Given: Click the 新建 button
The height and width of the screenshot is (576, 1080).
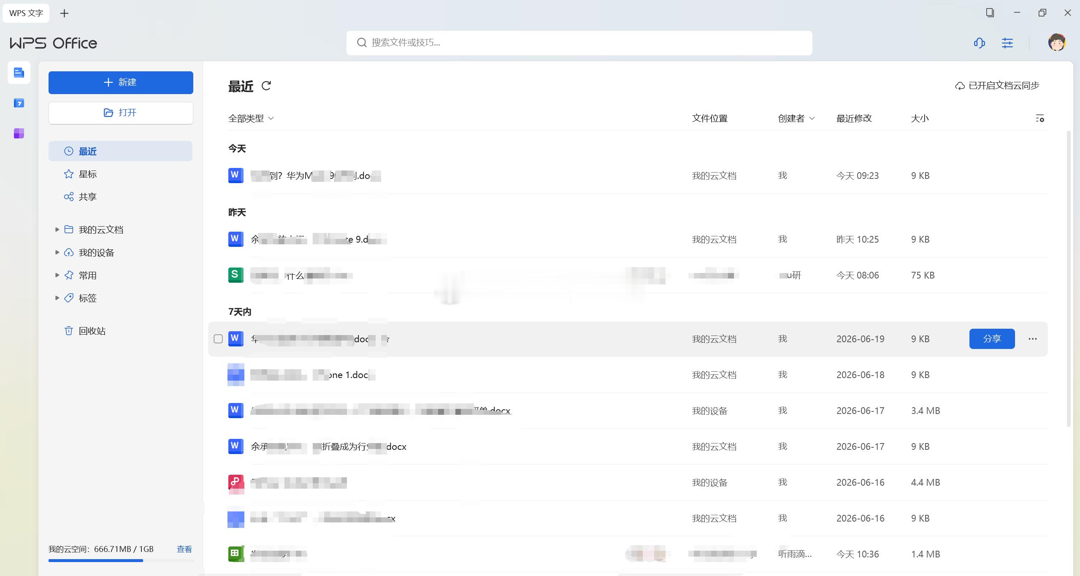Looking at the screenshot, I should coord(121,82).
